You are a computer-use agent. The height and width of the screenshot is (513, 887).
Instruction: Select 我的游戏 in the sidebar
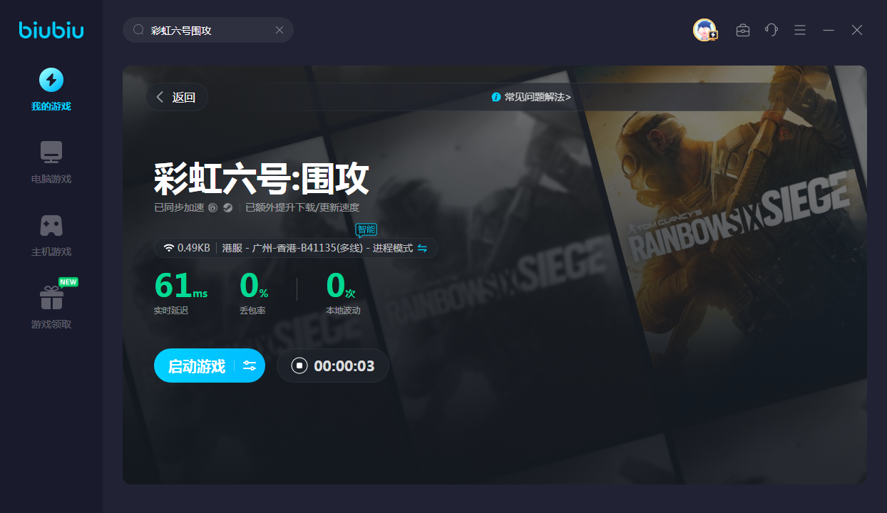tap(51, 90)
